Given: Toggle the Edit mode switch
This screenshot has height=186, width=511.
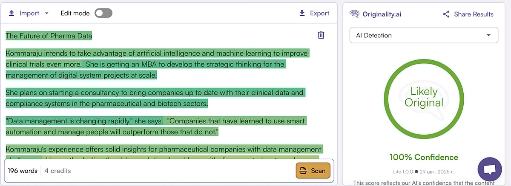Looking at the screenshot, I should click(103, 13).
